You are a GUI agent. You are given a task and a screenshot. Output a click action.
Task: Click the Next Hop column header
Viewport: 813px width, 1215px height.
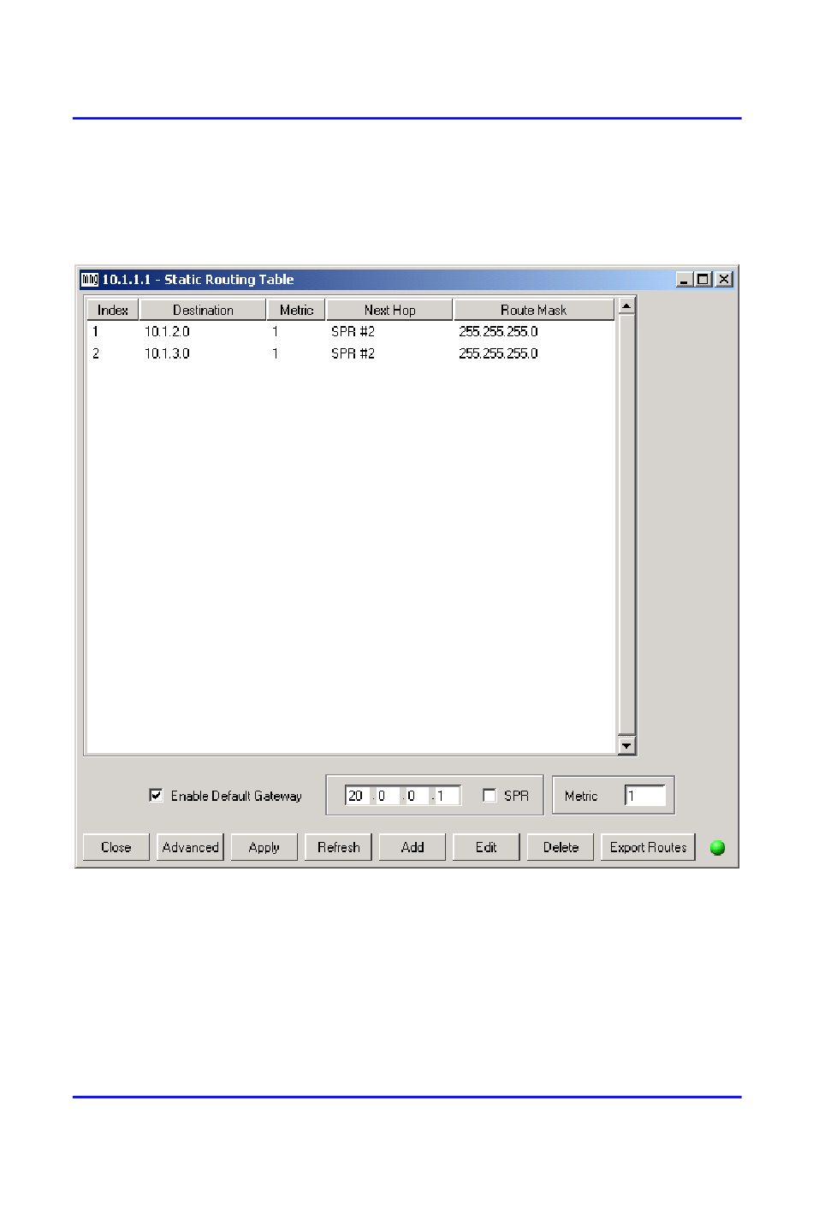[x=389, y=310]
